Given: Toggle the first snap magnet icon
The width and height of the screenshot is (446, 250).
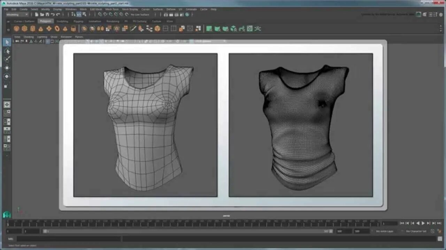Looking at the screenshot, I should (x=100, y=15).
